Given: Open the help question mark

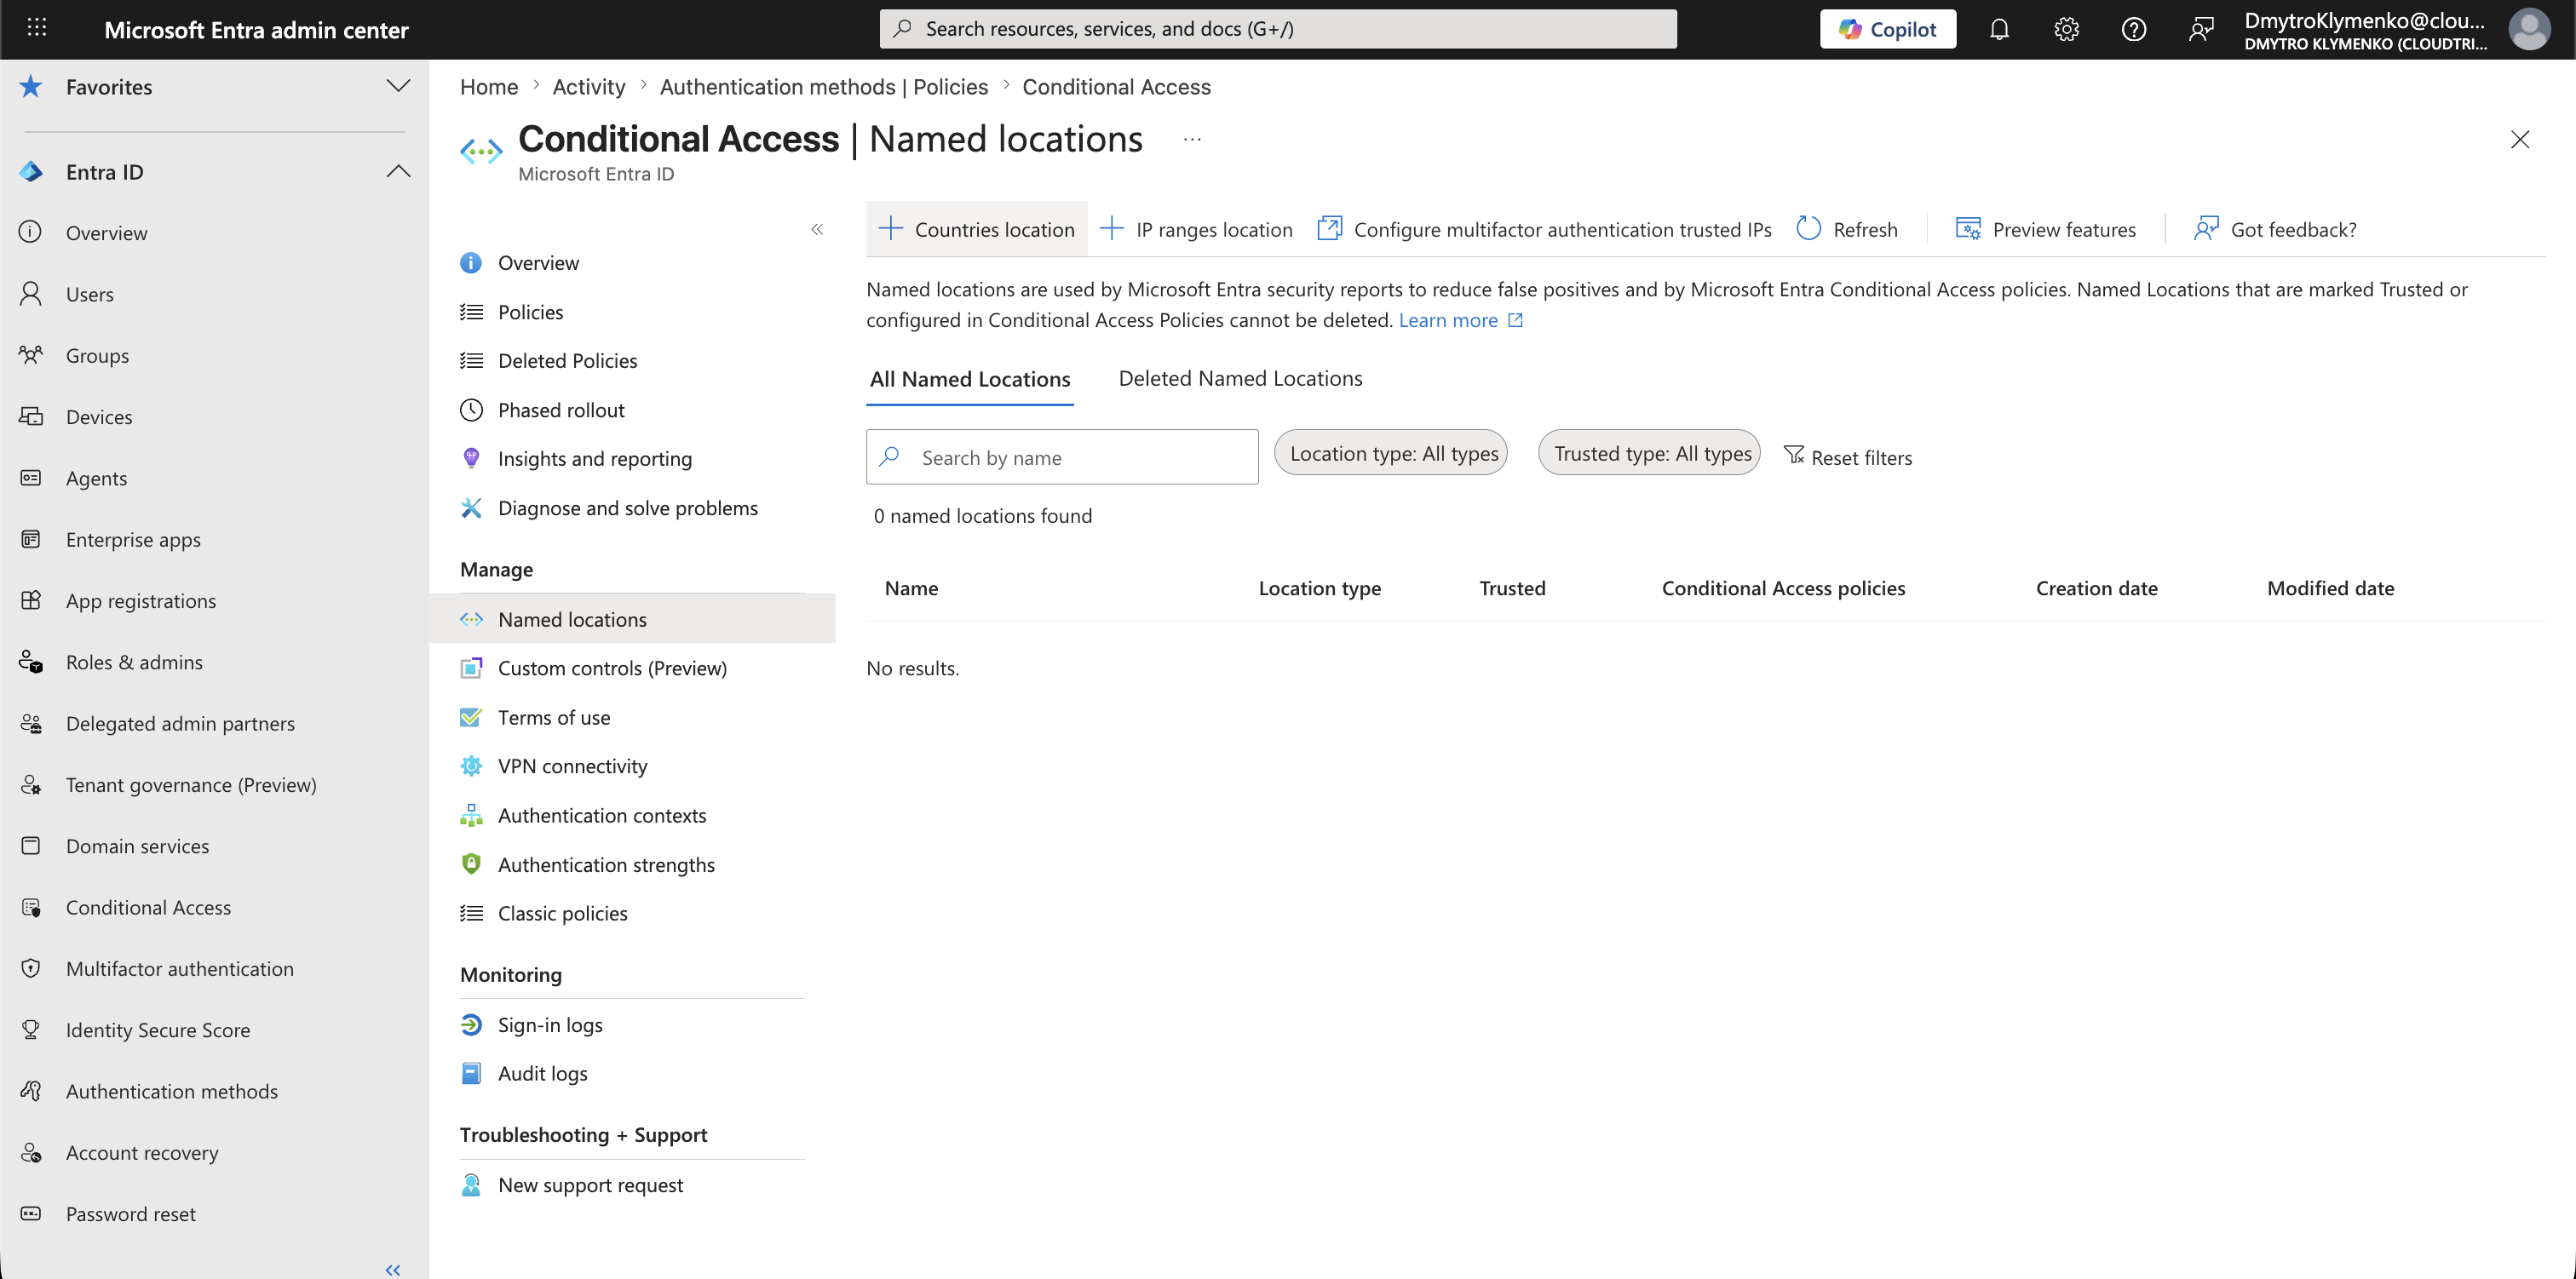Looking at the screenshot, I should click(2133, 29).
